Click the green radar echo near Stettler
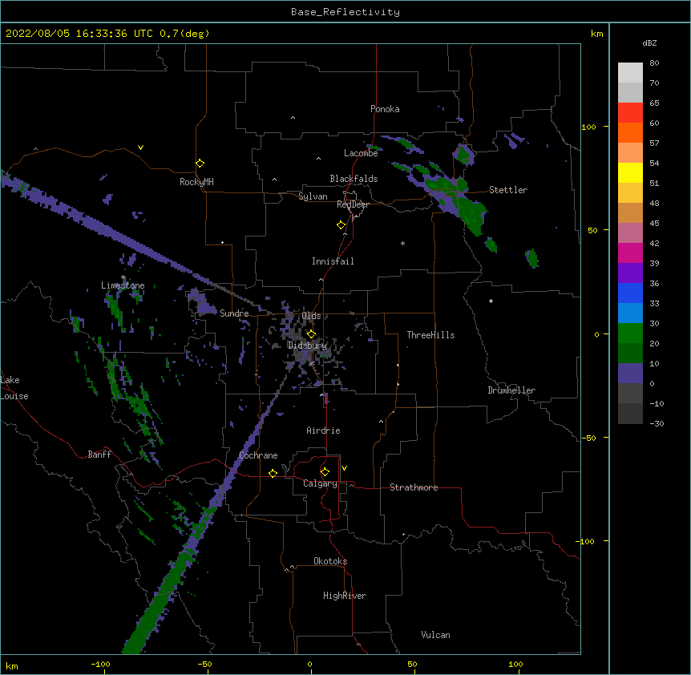This screenshot has height=675, width=691. pos(471,214)
